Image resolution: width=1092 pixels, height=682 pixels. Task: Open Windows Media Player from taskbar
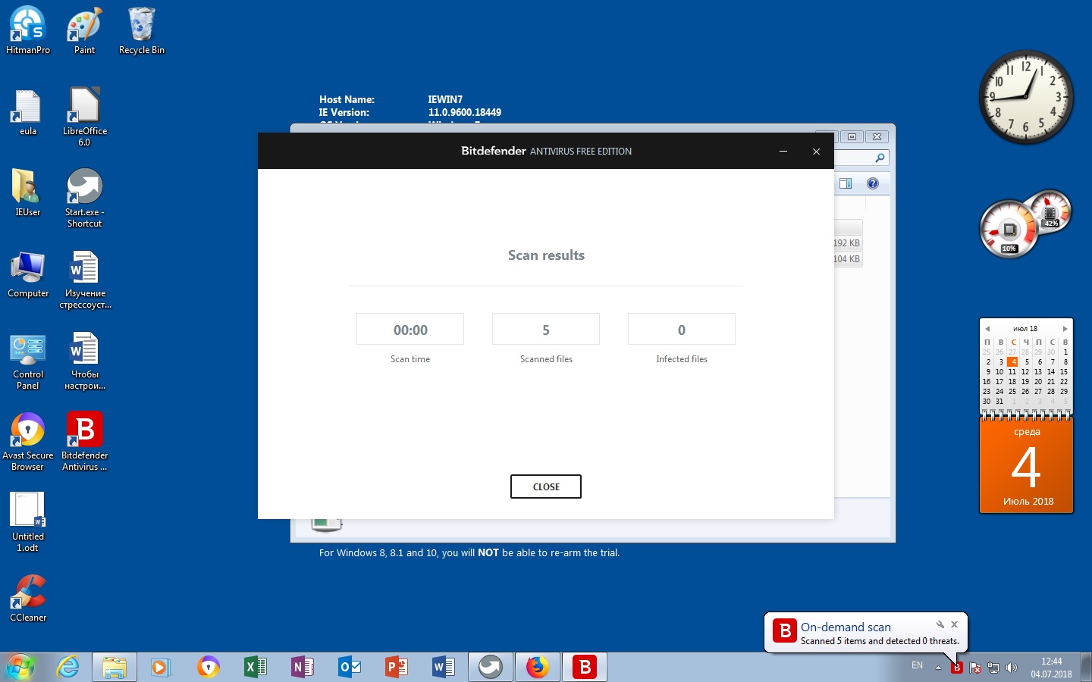[x=159, y=667]
